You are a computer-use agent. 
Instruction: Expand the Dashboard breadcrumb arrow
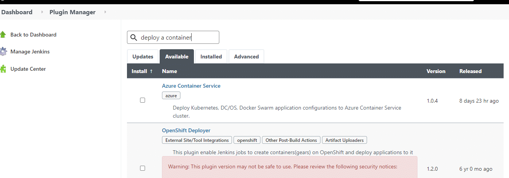[42, 12]
